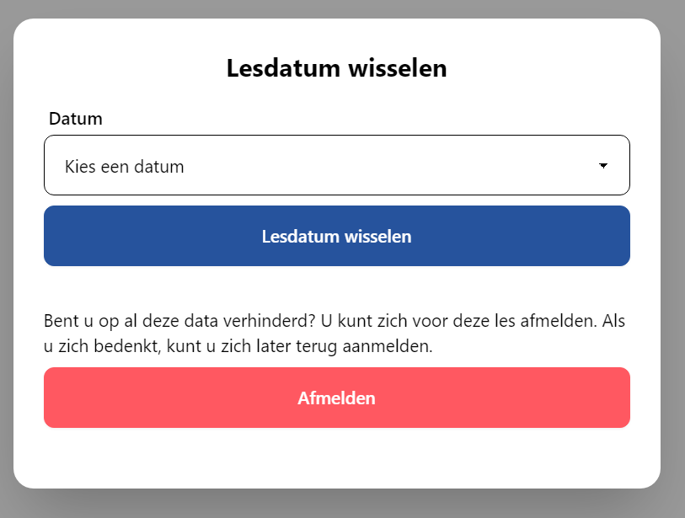Image resolution: width=685 pixels, height=518 pixels.
Task: Click the white dialog area beside the heading
Action: click(548, 68)
